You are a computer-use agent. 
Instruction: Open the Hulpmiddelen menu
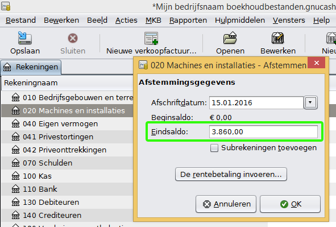point(240,20)
